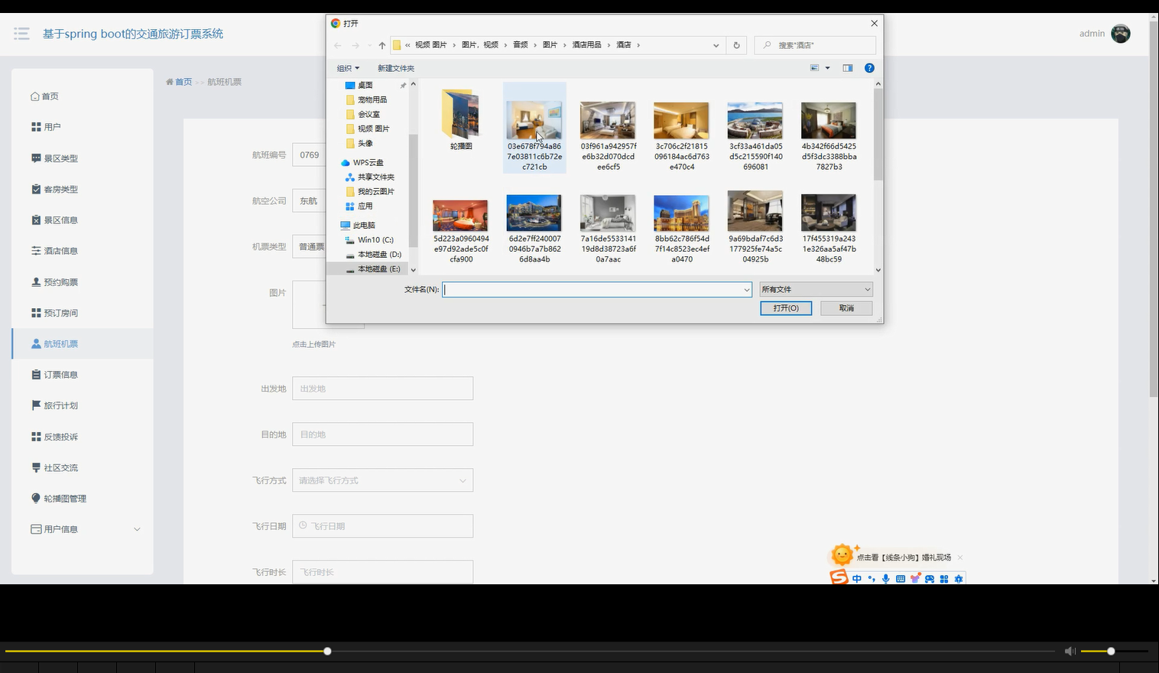The height and width of the screenshot is (673, 1159).
Task: Open the 飞行方式 select dropdown
Action: (382, 480)
